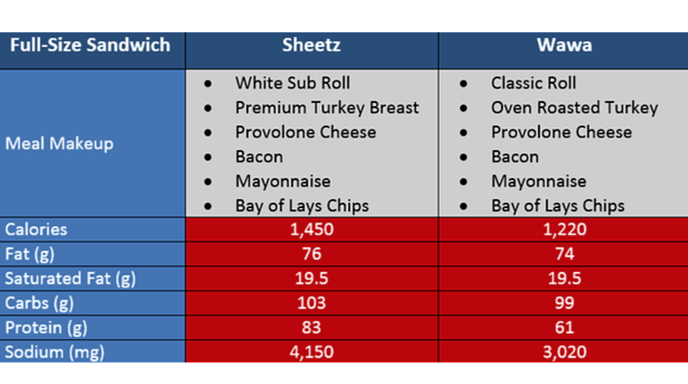Click the Protein (g) row label
688x384 pixels.
[46, 327]
